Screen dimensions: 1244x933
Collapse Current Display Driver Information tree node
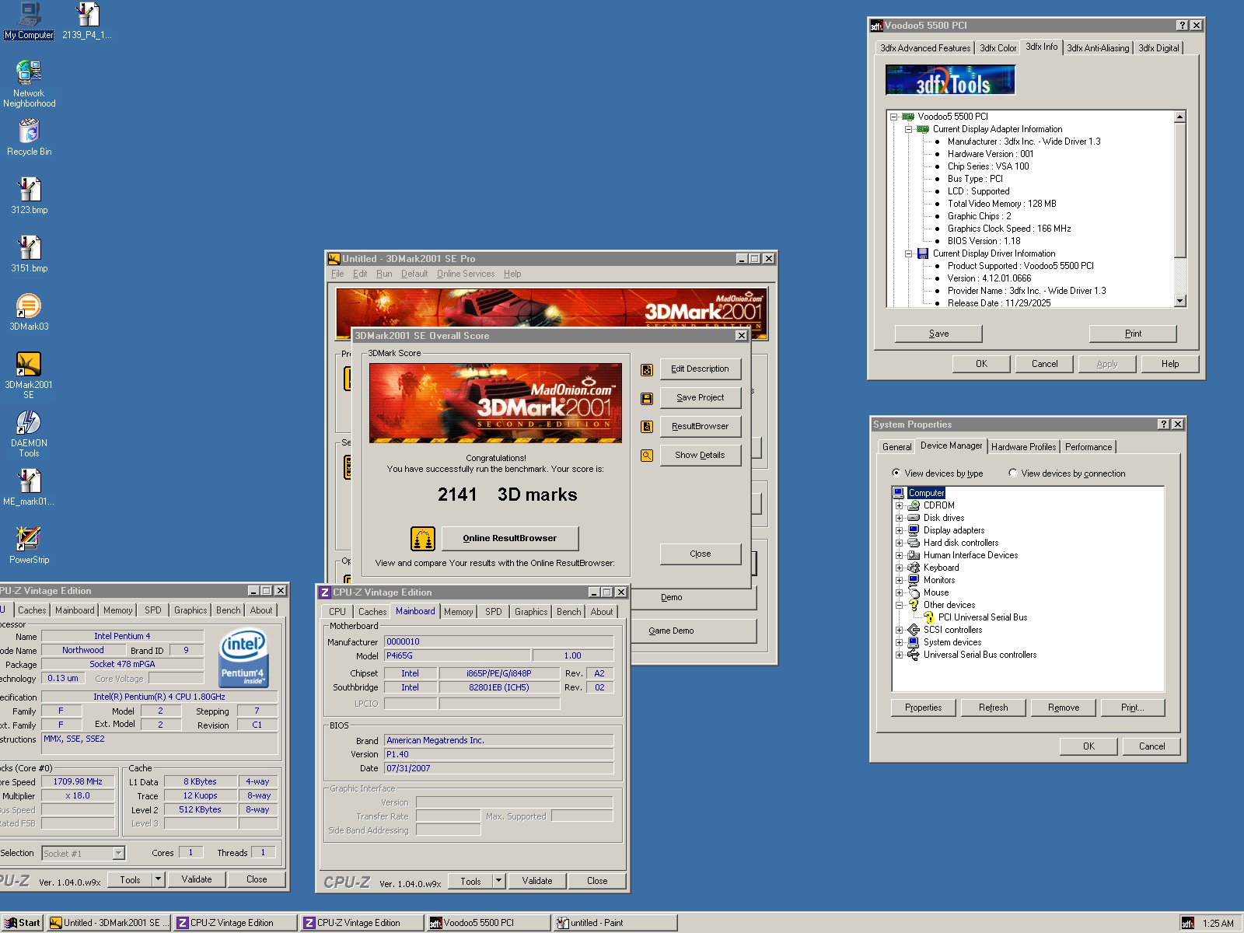908,253
